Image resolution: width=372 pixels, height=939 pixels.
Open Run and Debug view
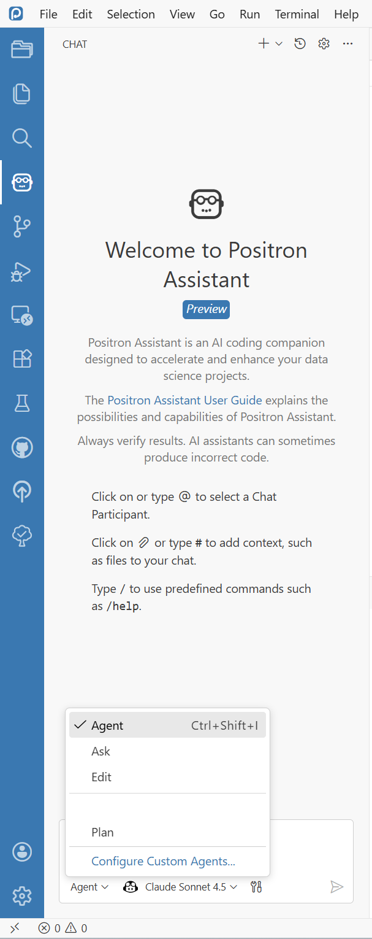pos(22,271)
